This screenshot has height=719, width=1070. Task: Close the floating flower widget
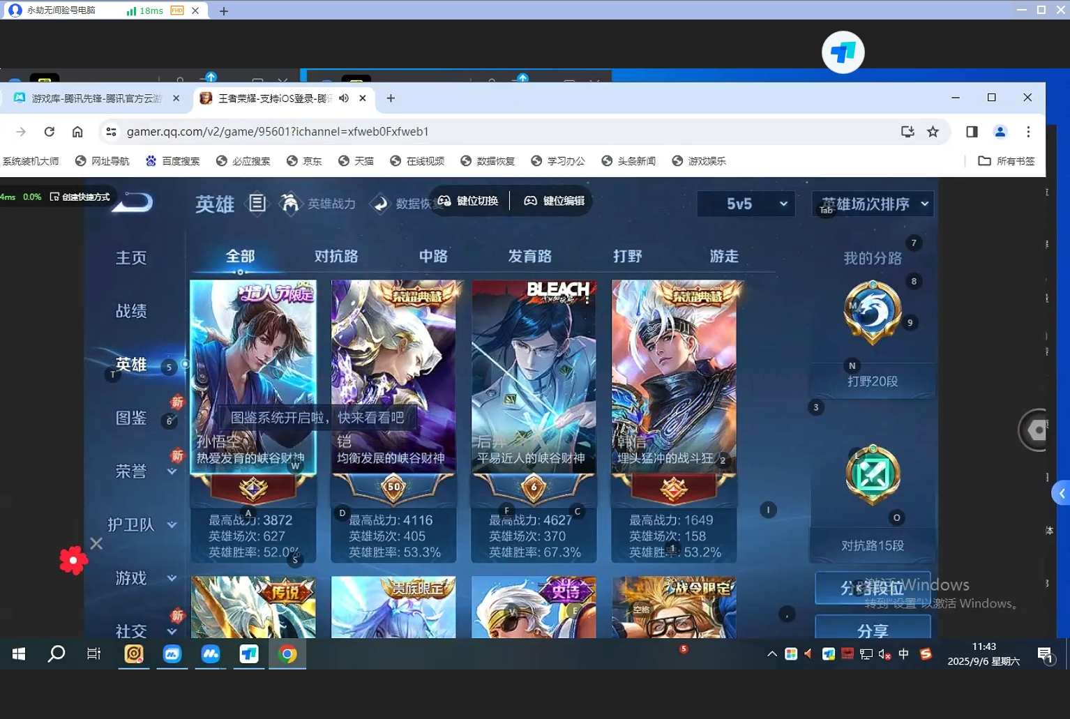pyautogui.click(x=96, y=543)
